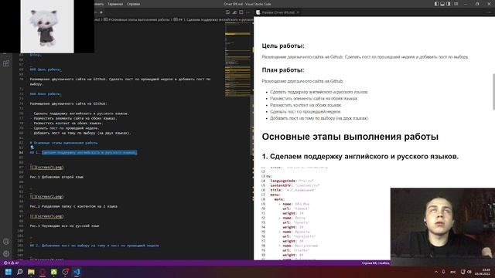Click editor heading ## 2. Добавляем пост
This screenshot has width=495, height=278.
pos(94,246)
